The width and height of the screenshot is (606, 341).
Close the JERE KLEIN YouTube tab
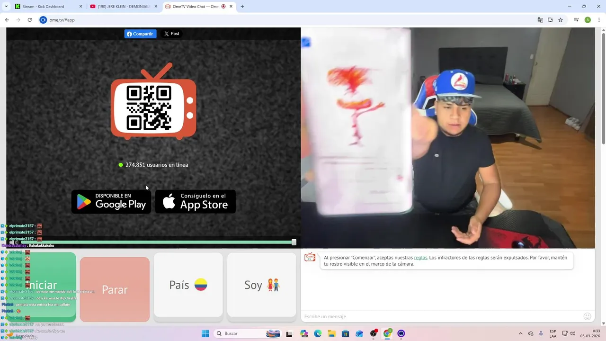coord(156,7)
